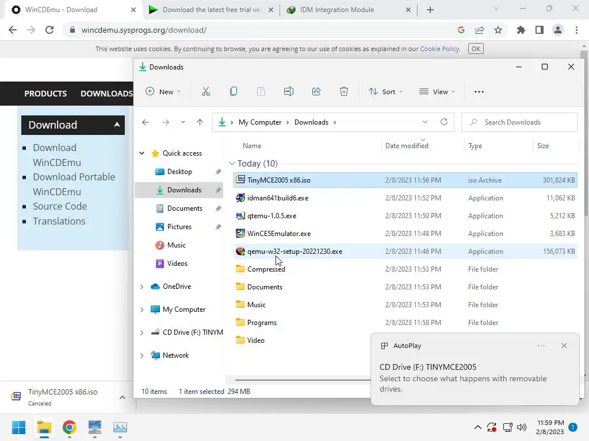Select Pictures in Quick access
Image resolution: width=589 pixels, height=441 pixels.
(x=179, y=226)
